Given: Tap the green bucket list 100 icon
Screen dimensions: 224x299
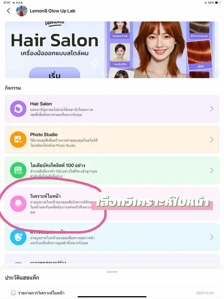Looking at the screenshot, I should coord(18,170).
